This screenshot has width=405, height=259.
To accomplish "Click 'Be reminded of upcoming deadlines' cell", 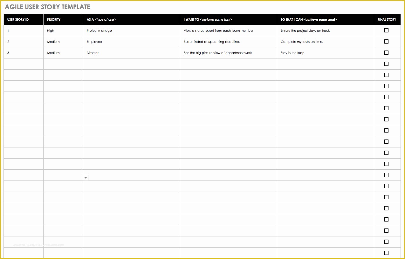I will (229, 42).
